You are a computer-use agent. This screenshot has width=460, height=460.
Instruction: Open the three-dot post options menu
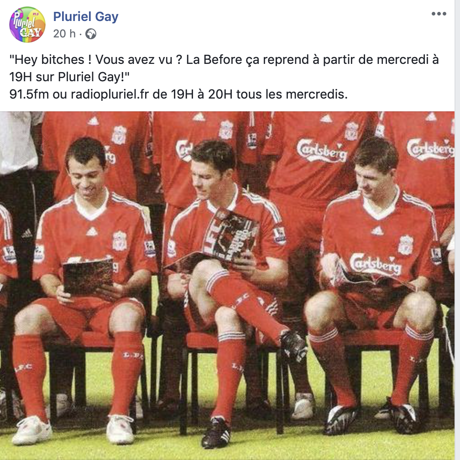439,14
